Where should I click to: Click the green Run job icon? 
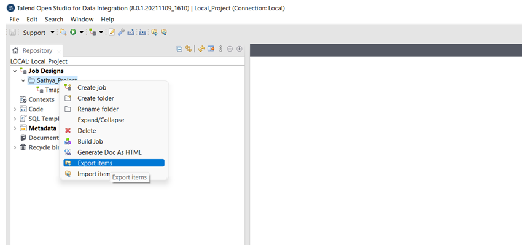click(x=73, y=33)
